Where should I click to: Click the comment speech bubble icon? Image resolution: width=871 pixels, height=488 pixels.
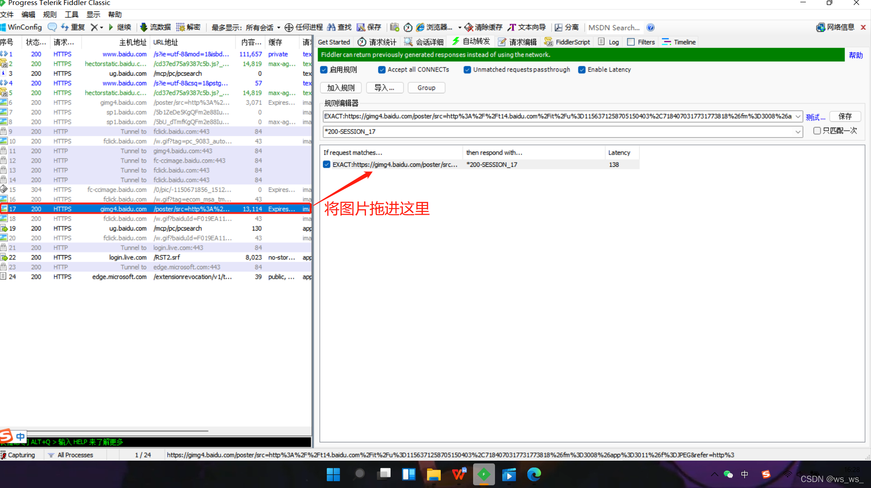point(52,27)
